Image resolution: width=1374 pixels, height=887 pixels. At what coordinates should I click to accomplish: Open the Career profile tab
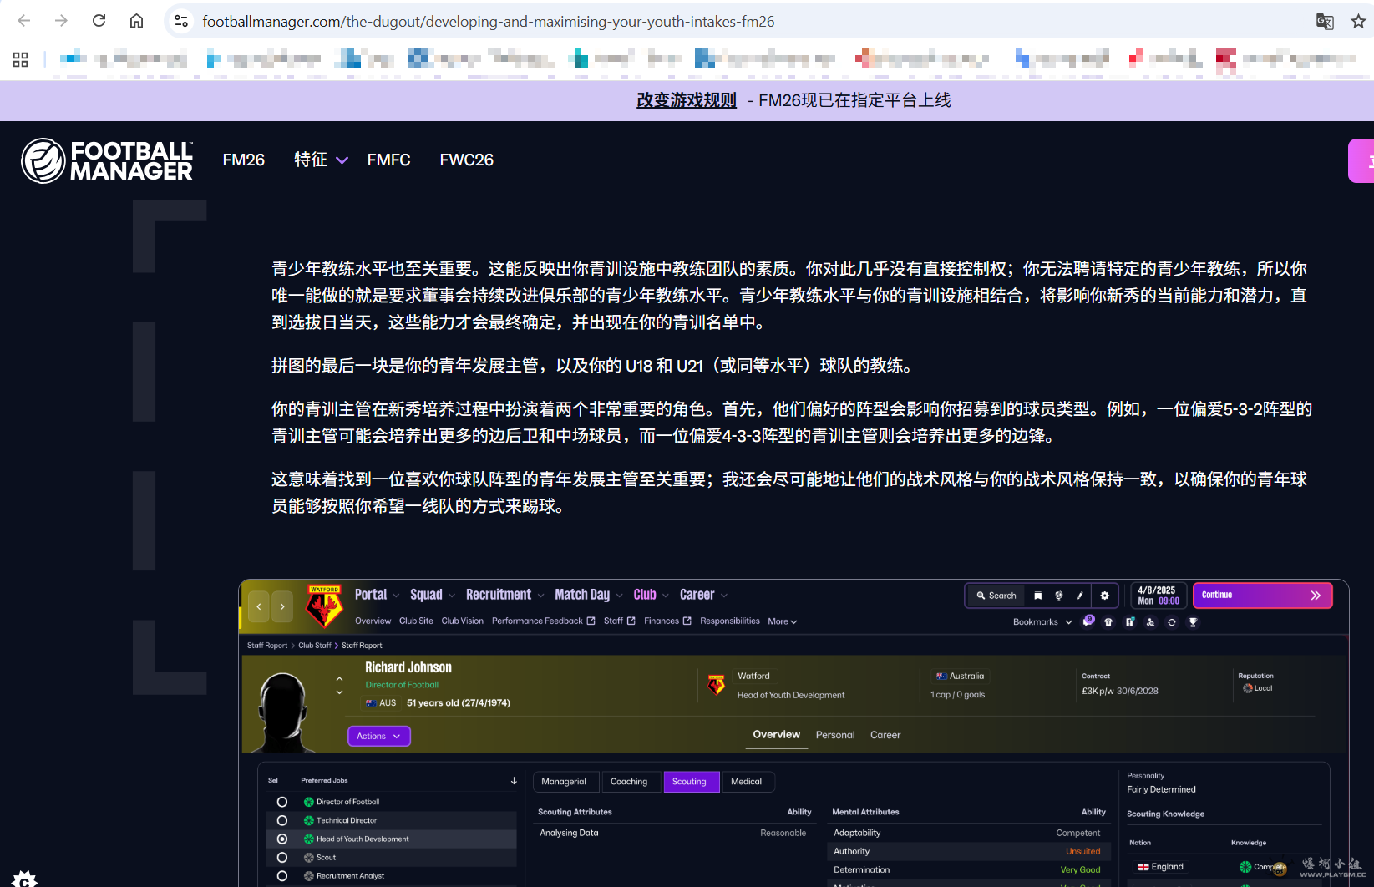pyautogui.click(x=885, y=735)
